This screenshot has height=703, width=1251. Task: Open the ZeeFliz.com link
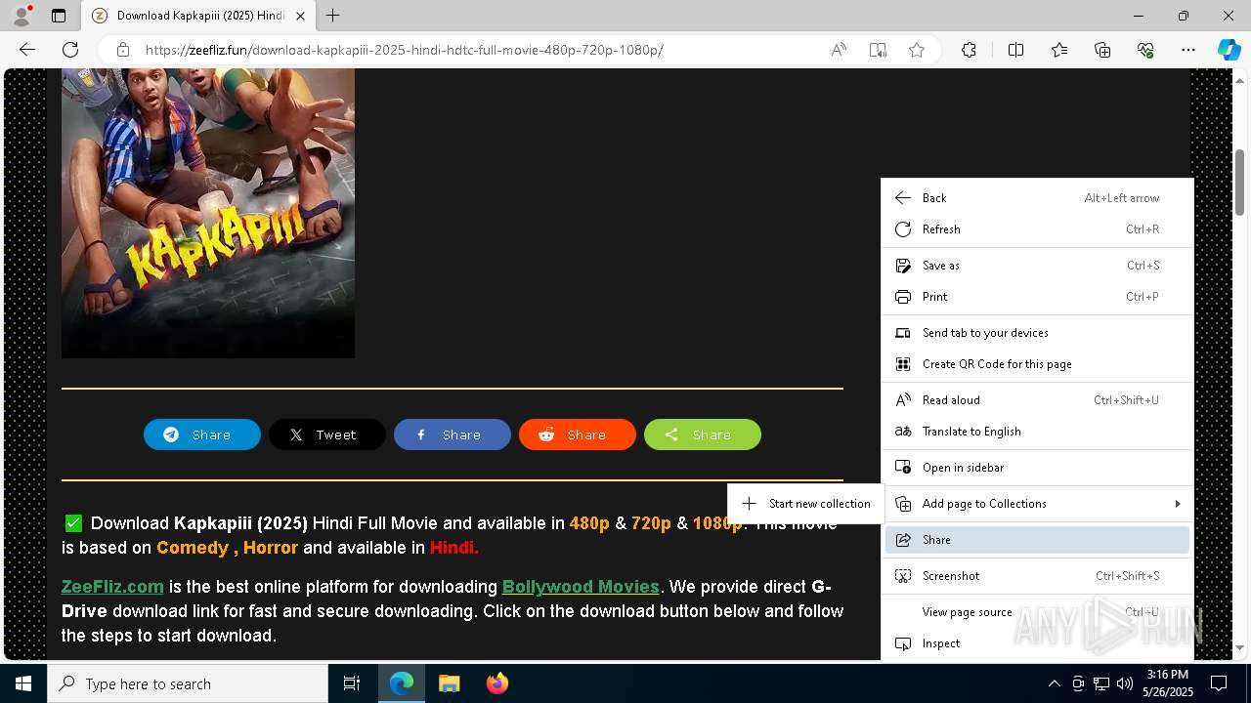point(112,587)
